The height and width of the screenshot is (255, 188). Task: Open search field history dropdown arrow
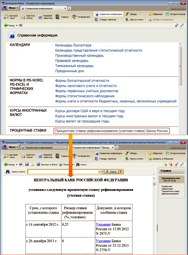(102, 172)
